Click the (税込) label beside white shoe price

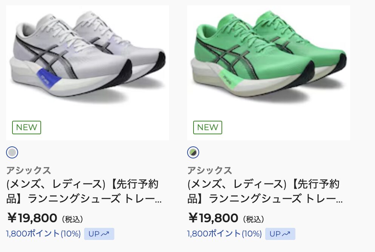[72, 219]
